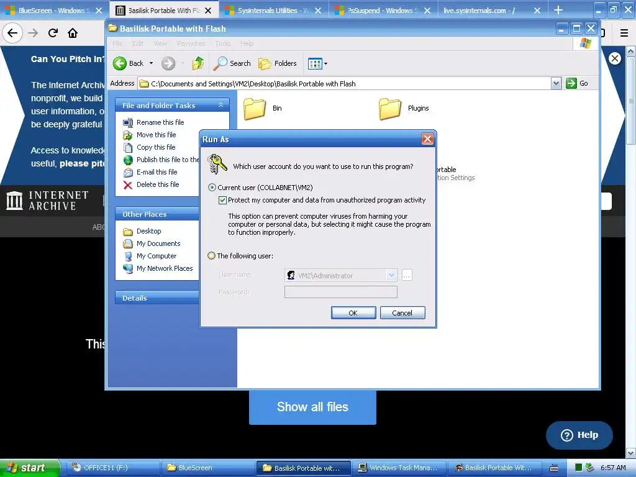This screenshot has height=477, width=636.
Task: Select the Plugins folder
Action: pyautogui.click(x=404, y=108)
